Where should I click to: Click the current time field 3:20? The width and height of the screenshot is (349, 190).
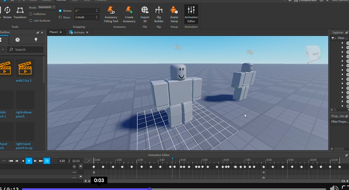pyautogui.click(x=62, y=161)
